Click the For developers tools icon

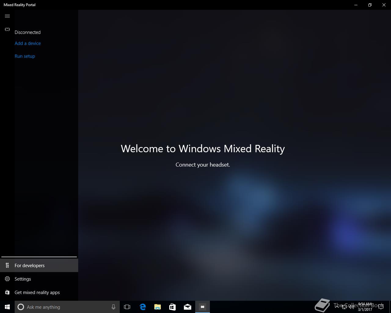click(x=7, y=265)
